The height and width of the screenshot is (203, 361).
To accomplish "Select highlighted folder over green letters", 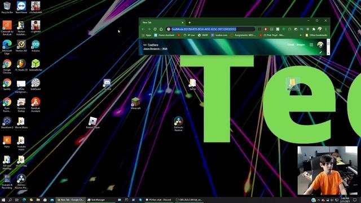I will tap(293, 84).
